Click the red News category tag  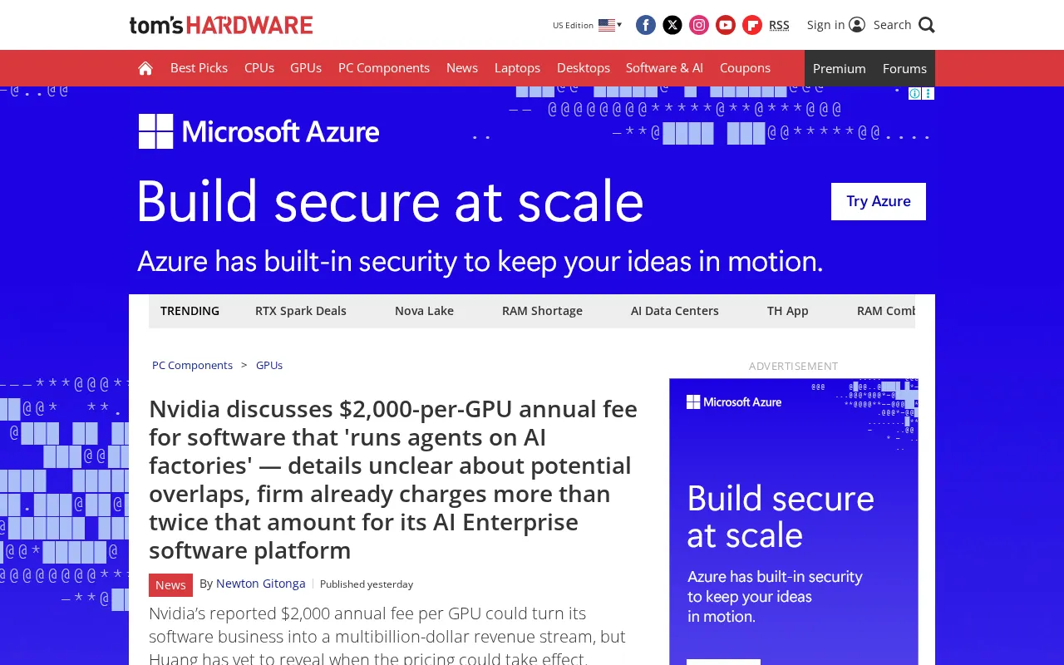[170, 585]
